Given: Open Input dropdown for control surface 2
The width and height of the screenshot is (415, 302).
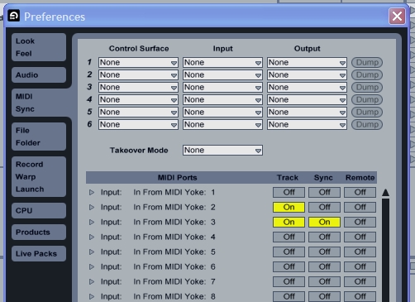Looking at the screenshot, I should (222, 75).
